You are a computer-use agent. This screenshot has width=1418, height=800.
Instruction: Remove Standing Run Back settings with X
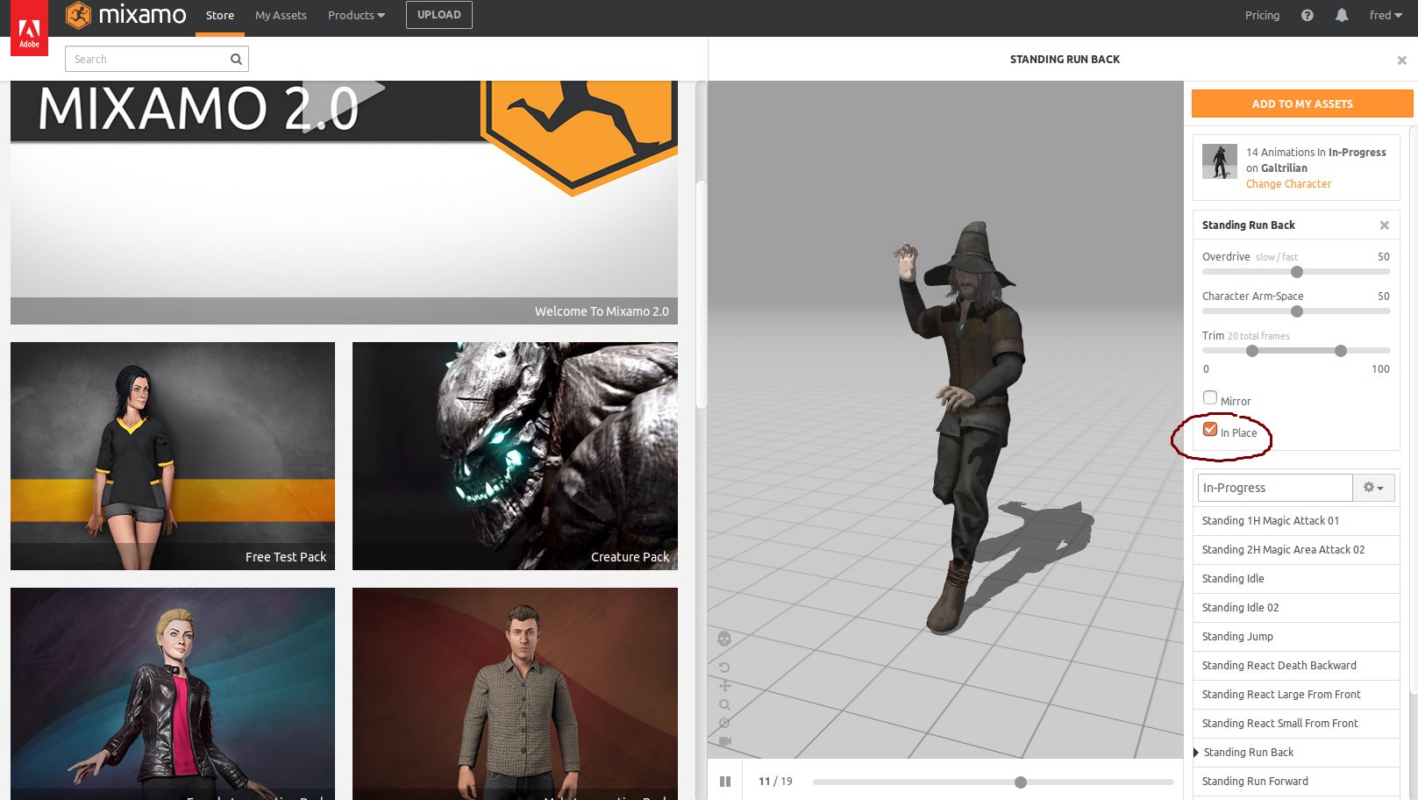pyautogui.click(x=1384, y=225)
